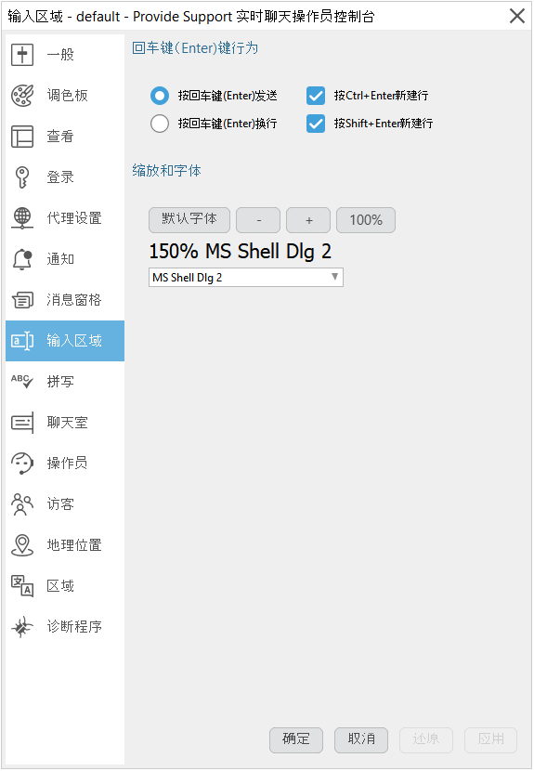Open the map pin 地理位置 icon
Screen dimensions: 534x771
(x=22, y=545)
